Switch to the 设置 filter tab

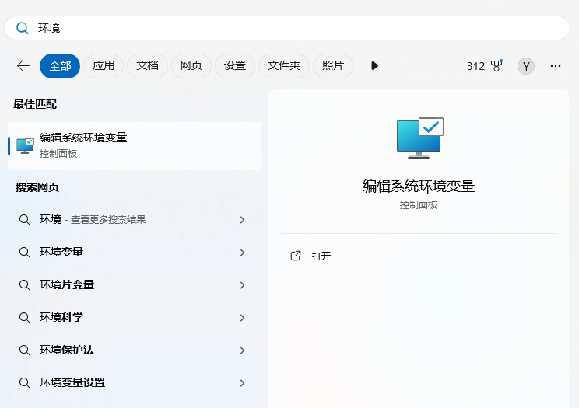click(x=235, y=66)
